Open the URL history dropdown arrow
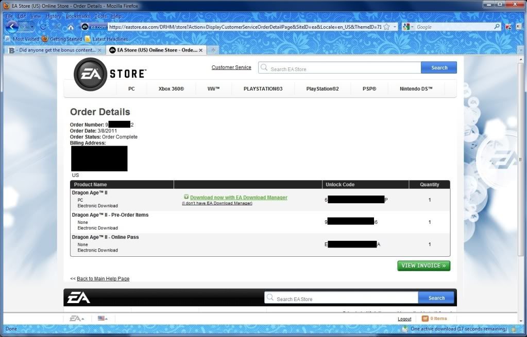The width and height of the screenshot is (527, 337). (x=395, y=27)
